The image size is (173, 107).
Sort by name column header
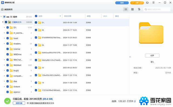[x=40, y=16]
